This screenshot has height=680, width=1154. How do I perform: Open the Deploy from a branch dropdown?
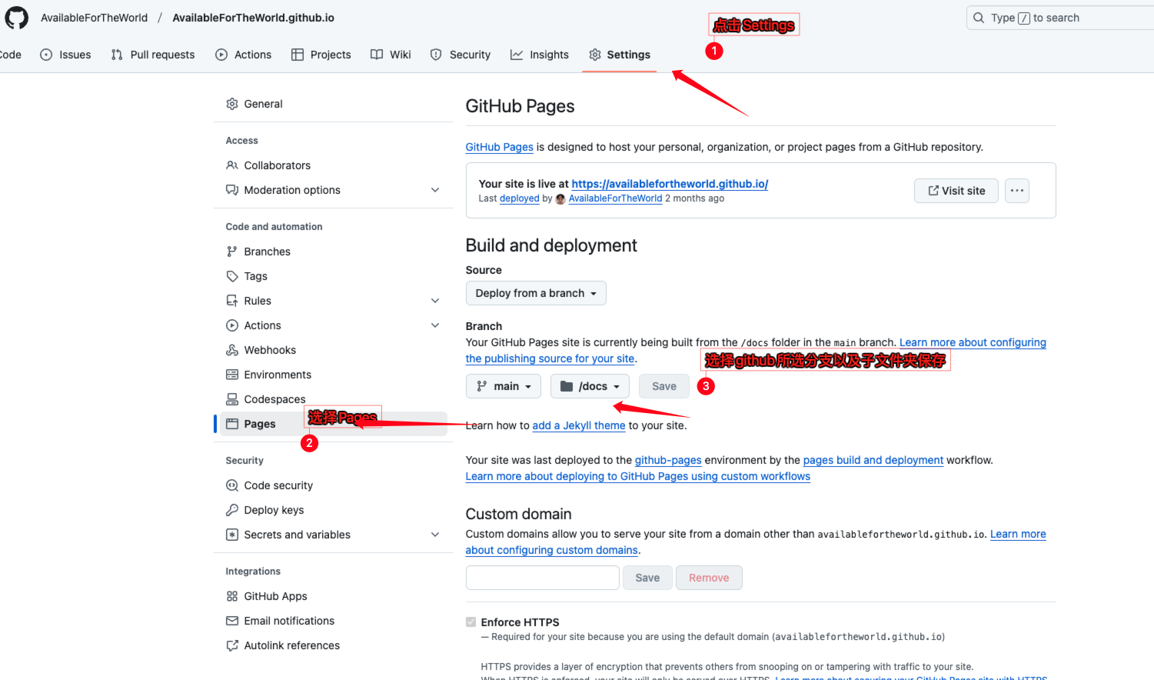pos(536,293)
